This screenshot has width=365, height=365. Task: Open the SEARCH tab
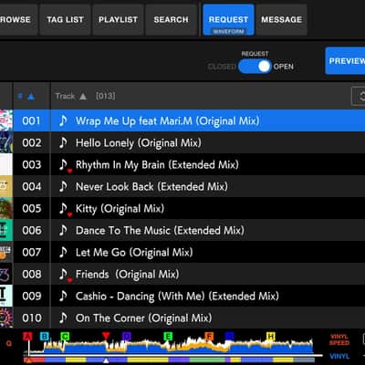[x=171, y=20]
